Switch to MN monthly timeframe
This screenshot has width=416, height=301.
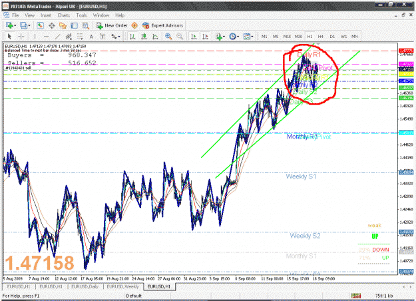[355, 37]
